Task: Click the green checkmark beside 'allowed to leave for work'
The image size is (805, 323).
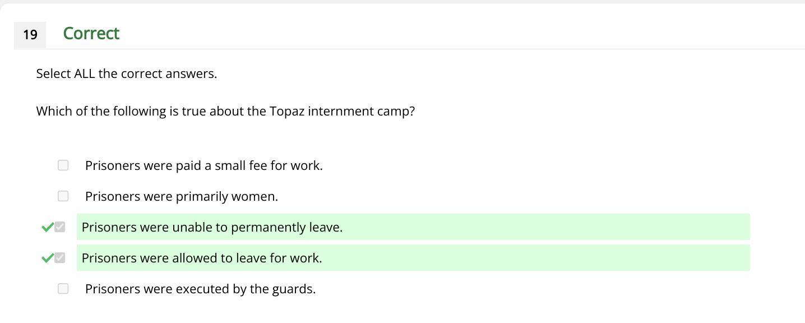Action: [x=47, y=258]
